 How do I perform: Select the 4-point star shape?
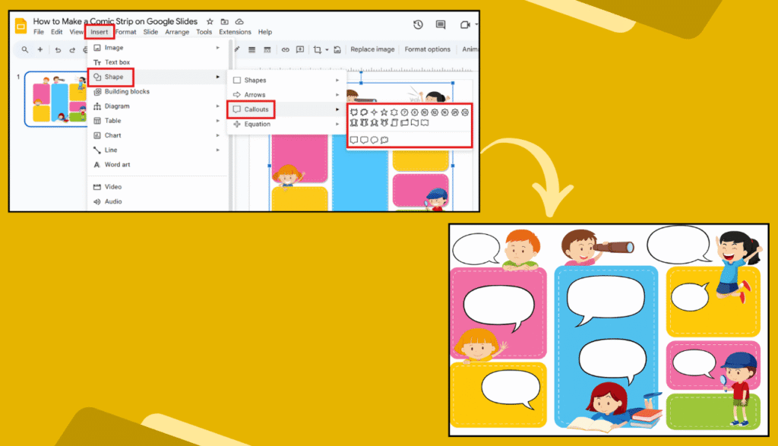374,112
